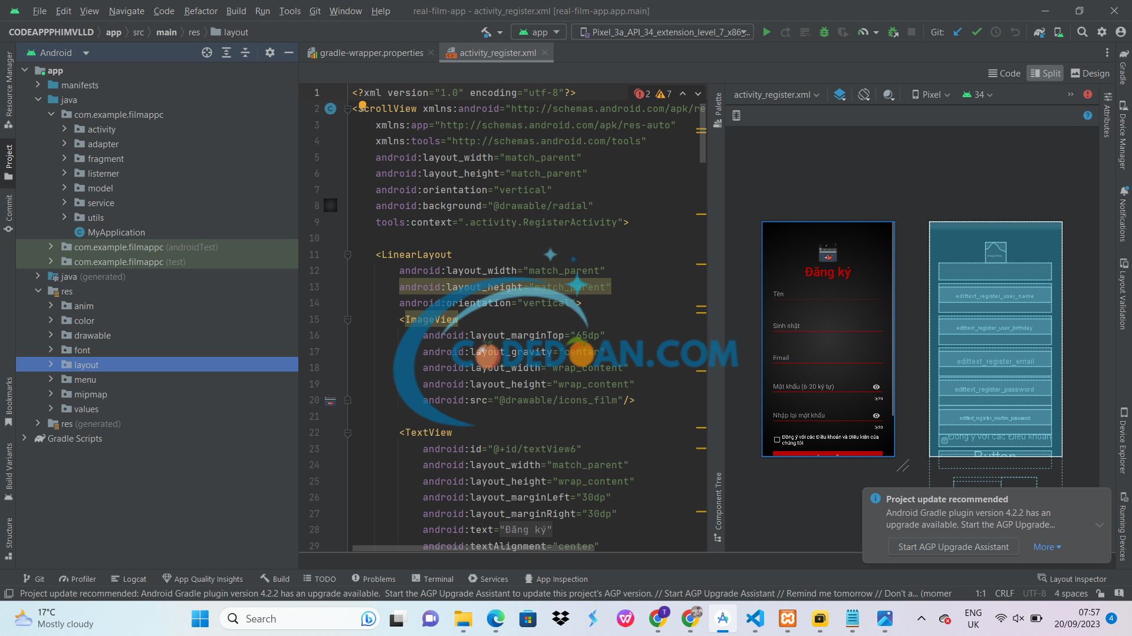The image size is (1132, 636).
Task: Click orientation rotate icon in design toolbar
Action: [x=864, y=95]
